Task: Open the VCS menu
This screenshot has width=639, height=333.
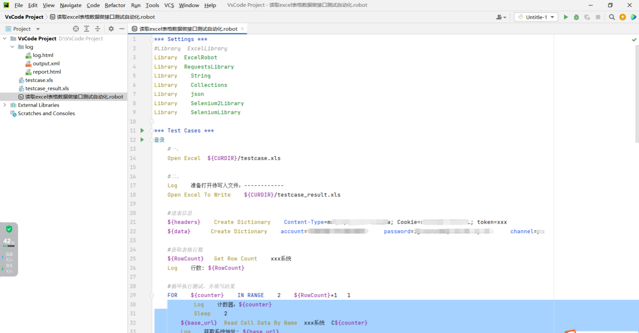Action: [169, 5]
